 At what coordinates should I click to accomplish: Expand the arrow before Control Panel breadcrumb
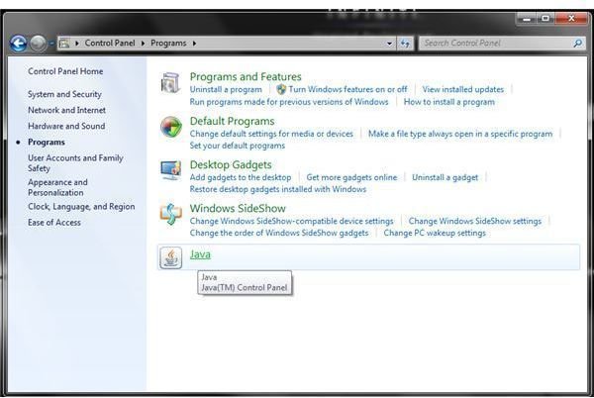[x=77, y=44]
